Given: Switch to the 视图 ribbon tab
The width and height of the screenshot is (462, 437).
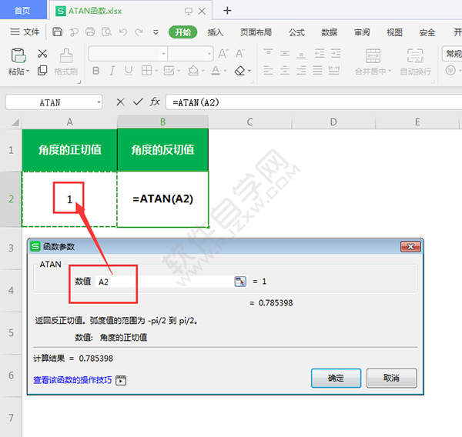Looking at the screenshot, I should (x=394, y=32).
